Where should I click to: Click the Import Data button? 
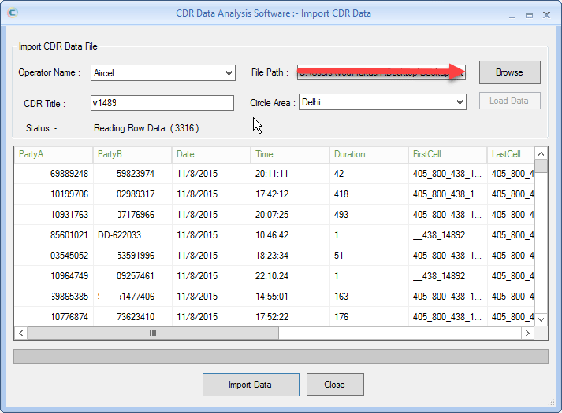tap(251, 385)
